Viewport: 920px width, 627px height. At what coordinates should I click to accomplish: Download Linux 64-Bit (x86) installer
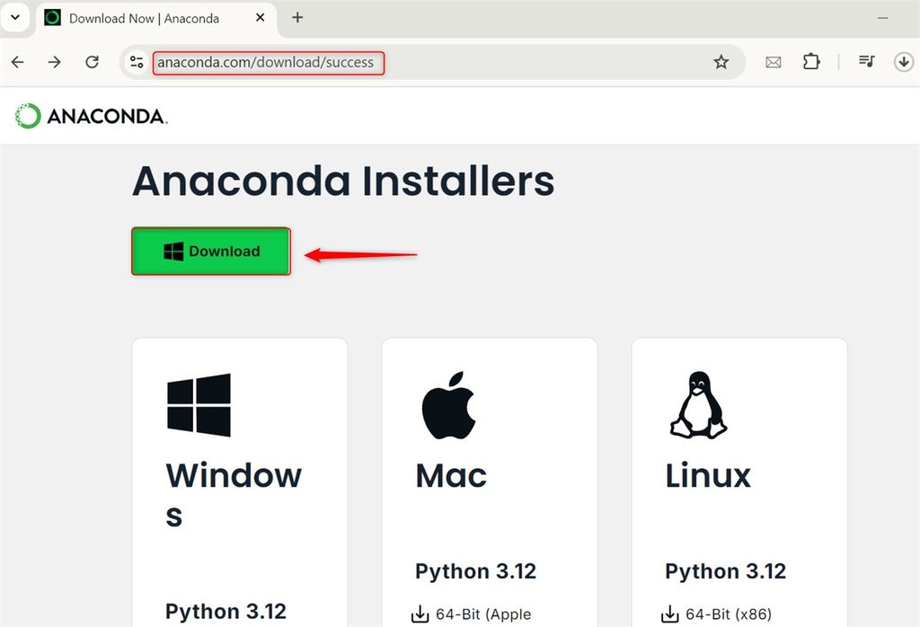click(716, 614)
